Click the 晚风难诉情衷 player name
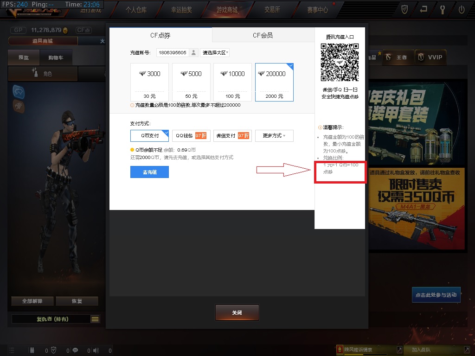The image size is (475, 356). coord(358,350)
